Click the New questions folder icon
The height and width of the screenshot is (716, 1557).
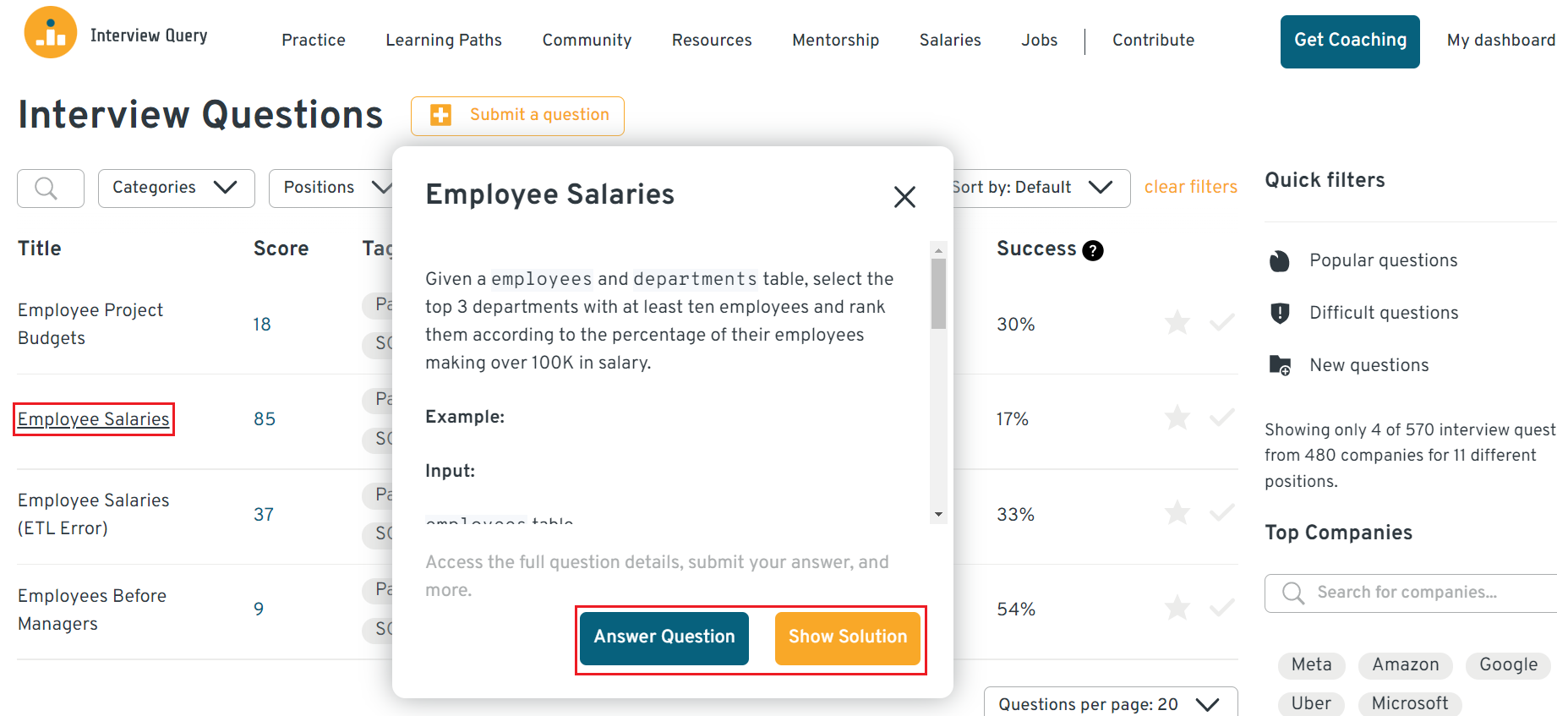pyautogui.click(x=1280, y=364)
